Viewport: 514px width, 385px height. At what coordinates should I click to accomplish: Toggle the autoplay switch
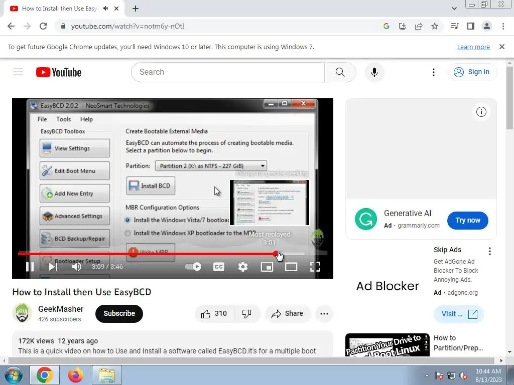point(193,267)
